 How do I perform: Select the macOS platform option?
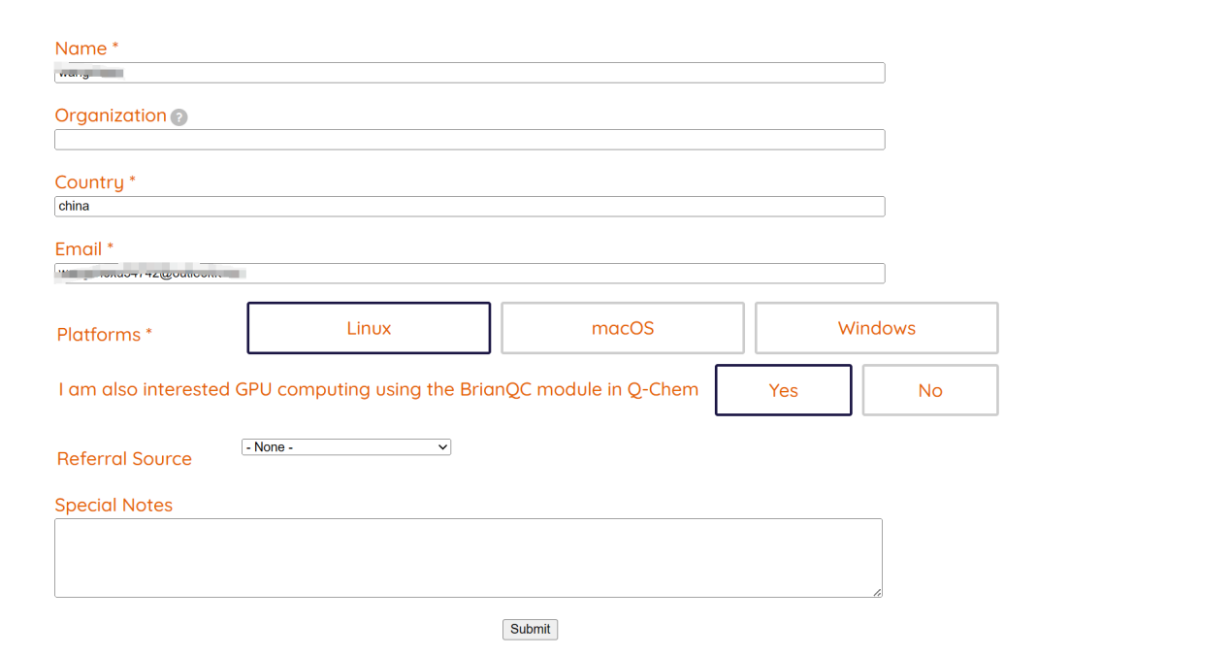(623, 328)
